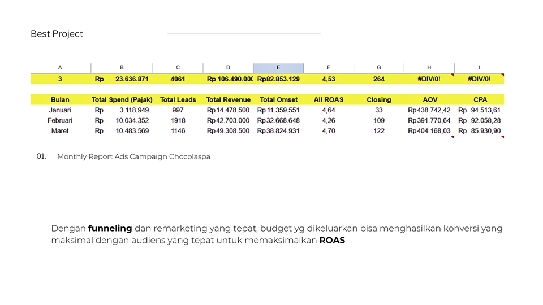Image resolution: width=543 pixels, height=305 pixels.
Task: Click the bold word "funneling"
Action: coord(110,229)
